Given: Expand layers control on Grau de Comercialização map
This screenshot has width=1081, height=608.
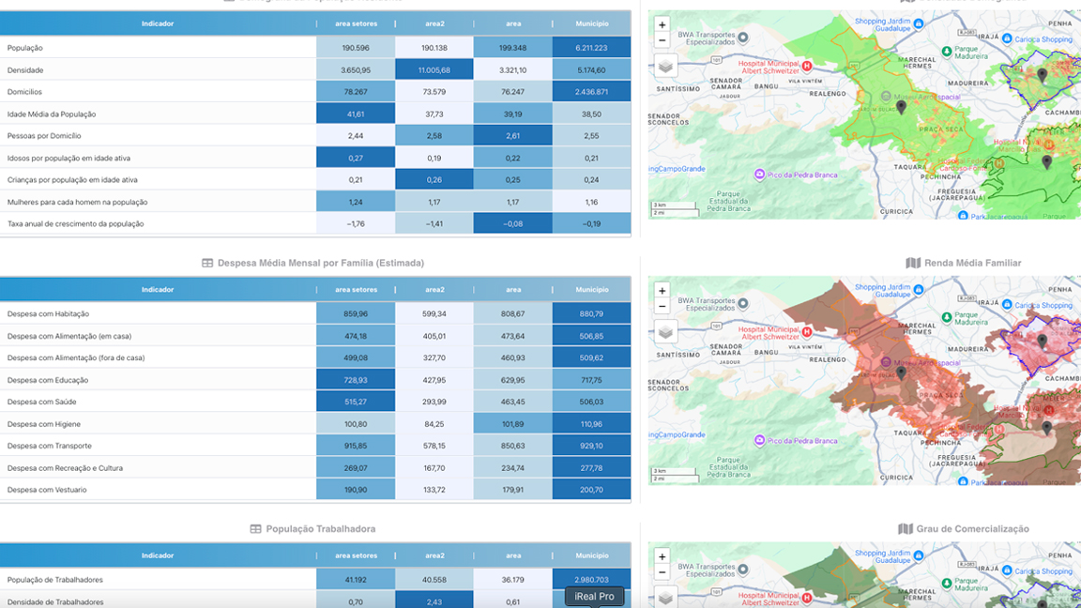Looking at the screenshot, I should click(x=665, y=597).
